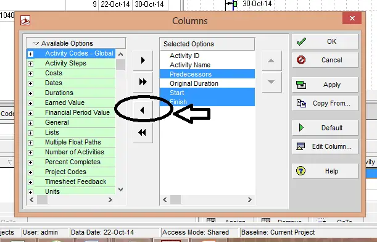Move selected column up with up arrow

[271, 60]
